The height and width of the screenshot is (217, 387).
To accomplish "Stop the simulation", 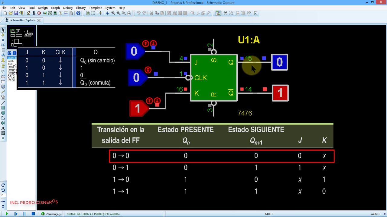I will pos(33,214).
